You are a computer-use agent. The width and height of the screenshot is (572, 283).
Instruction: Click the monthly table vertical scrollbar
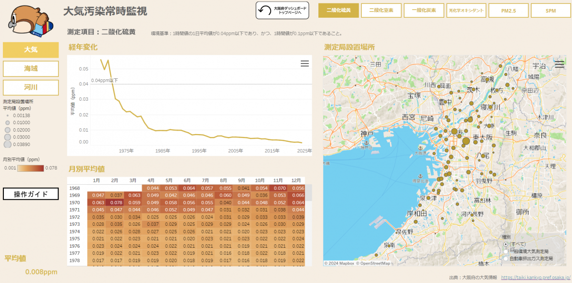[308, 193]
